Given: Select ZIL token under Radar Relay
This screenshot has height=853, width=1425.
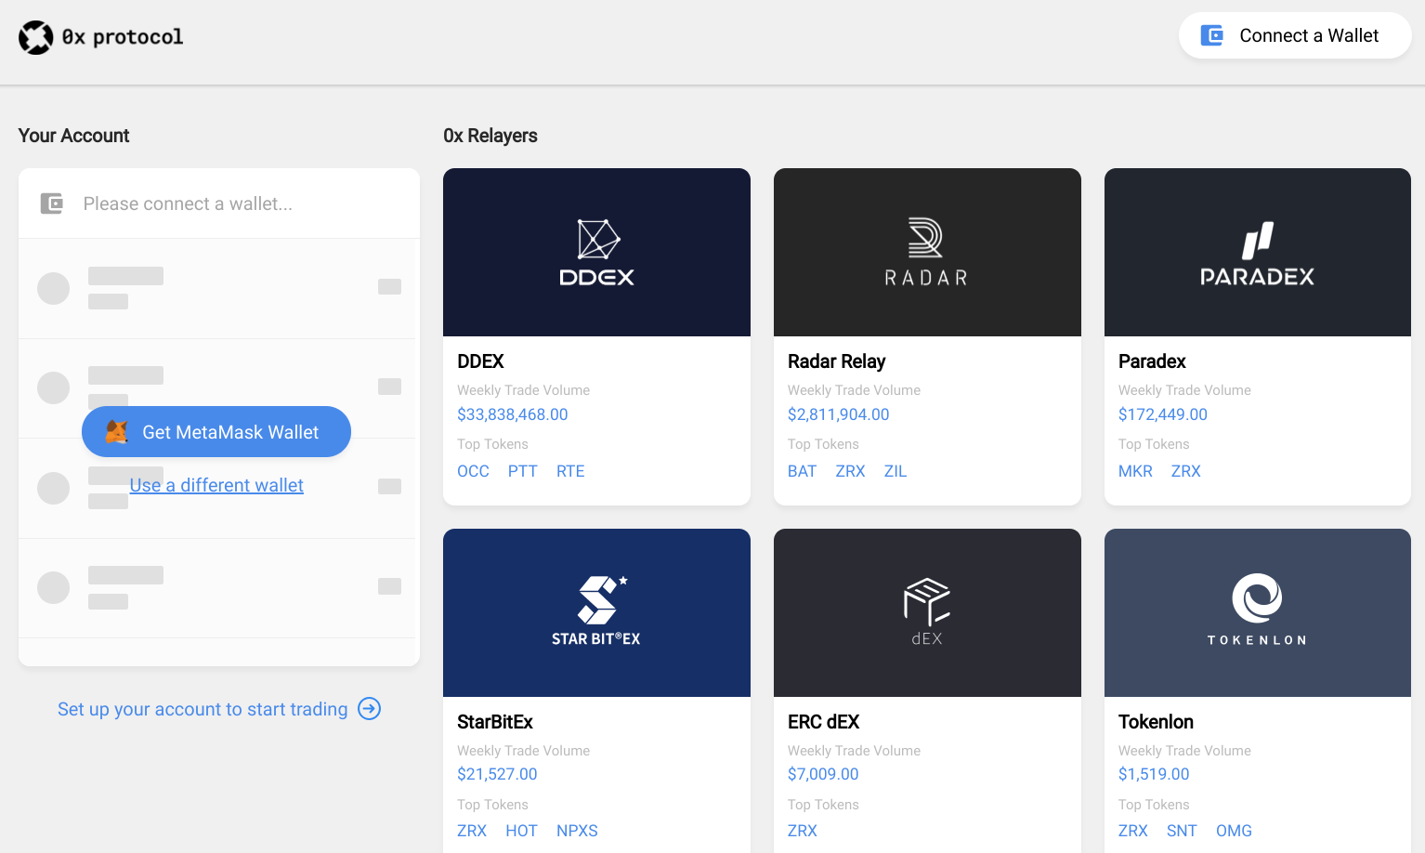Looking at the screenshot, I should 896,471.
